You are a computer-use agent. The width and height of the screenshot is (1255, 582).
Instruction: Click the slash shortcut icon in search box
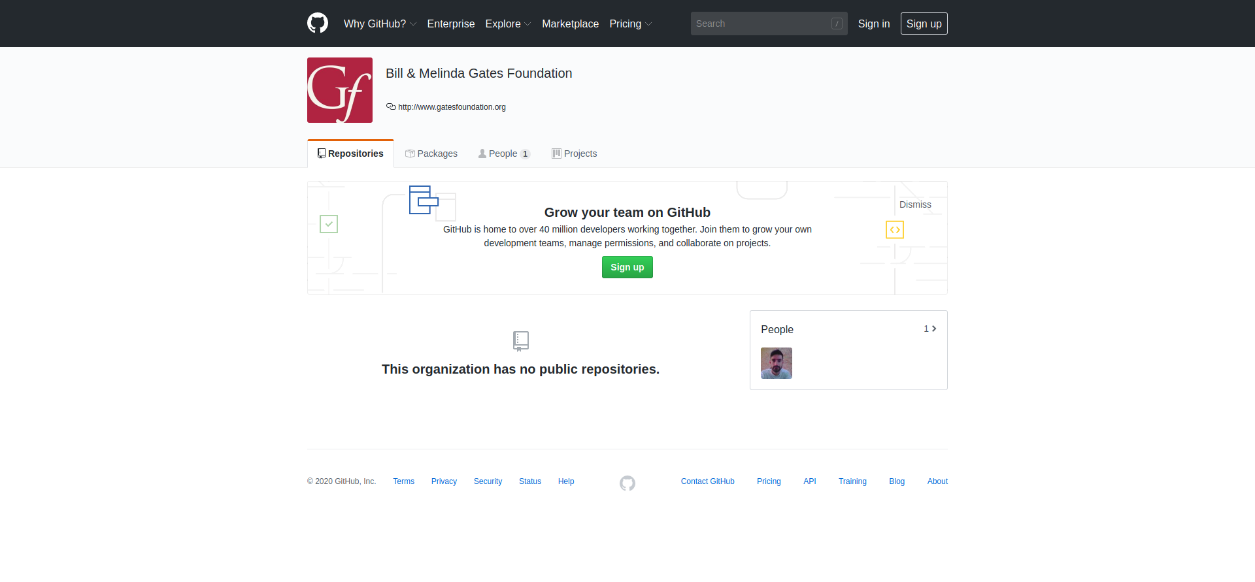point(837,24)
